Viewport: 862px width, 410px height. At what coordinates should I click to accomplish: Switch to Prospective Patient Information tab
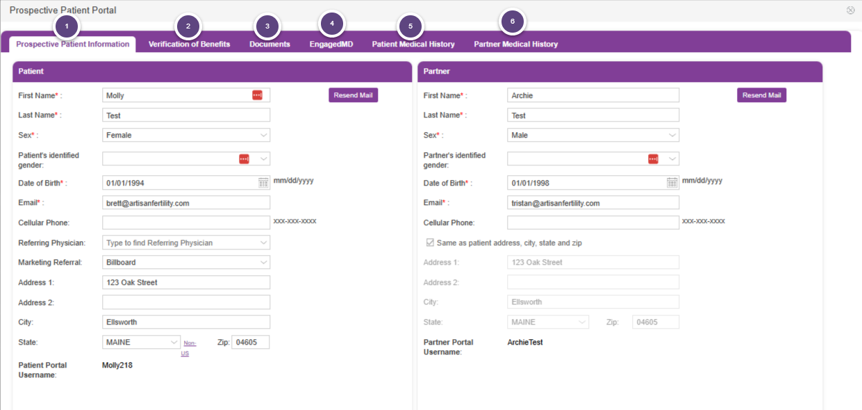coord(73,44)
